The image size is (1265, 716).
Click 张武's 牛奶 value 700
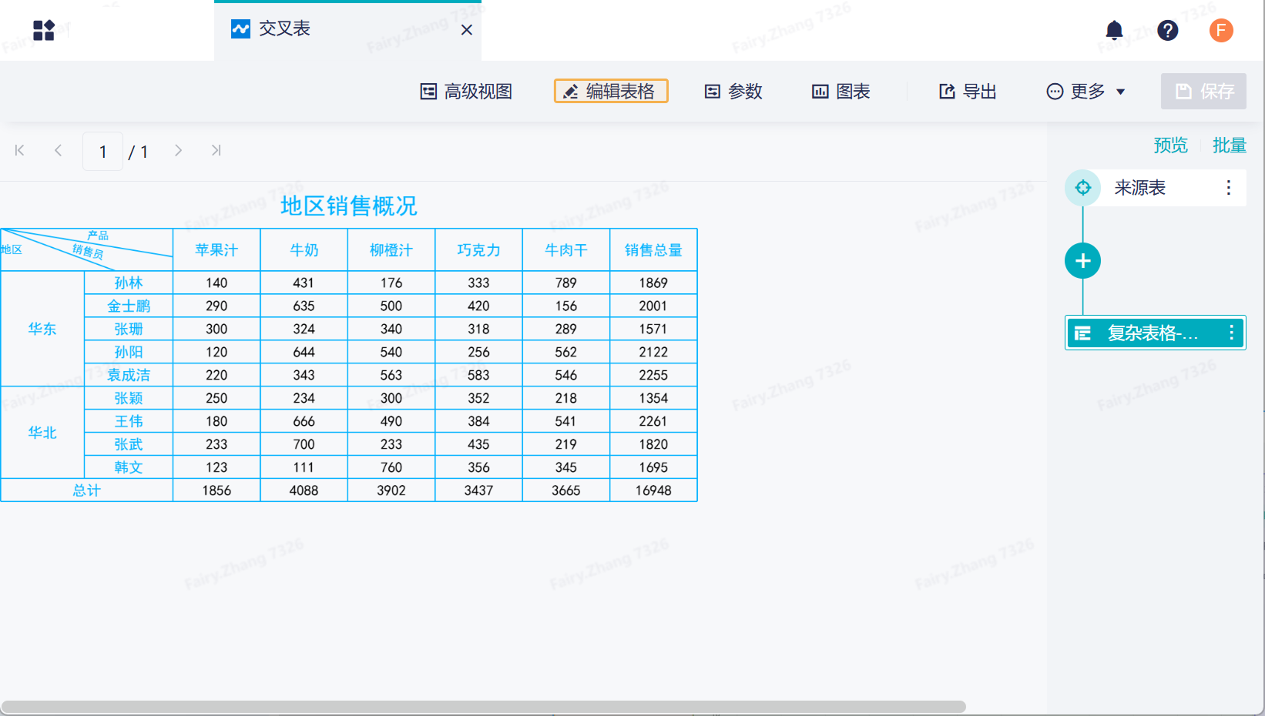304,444
